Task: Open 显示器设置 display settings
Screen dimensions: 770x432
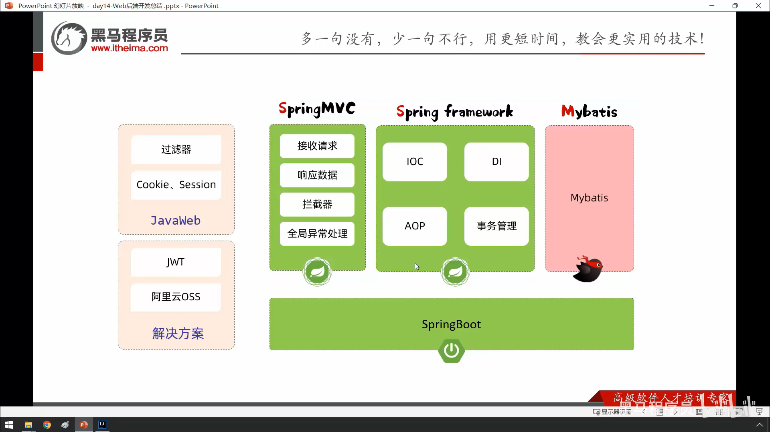Action: tap(612, 412)
